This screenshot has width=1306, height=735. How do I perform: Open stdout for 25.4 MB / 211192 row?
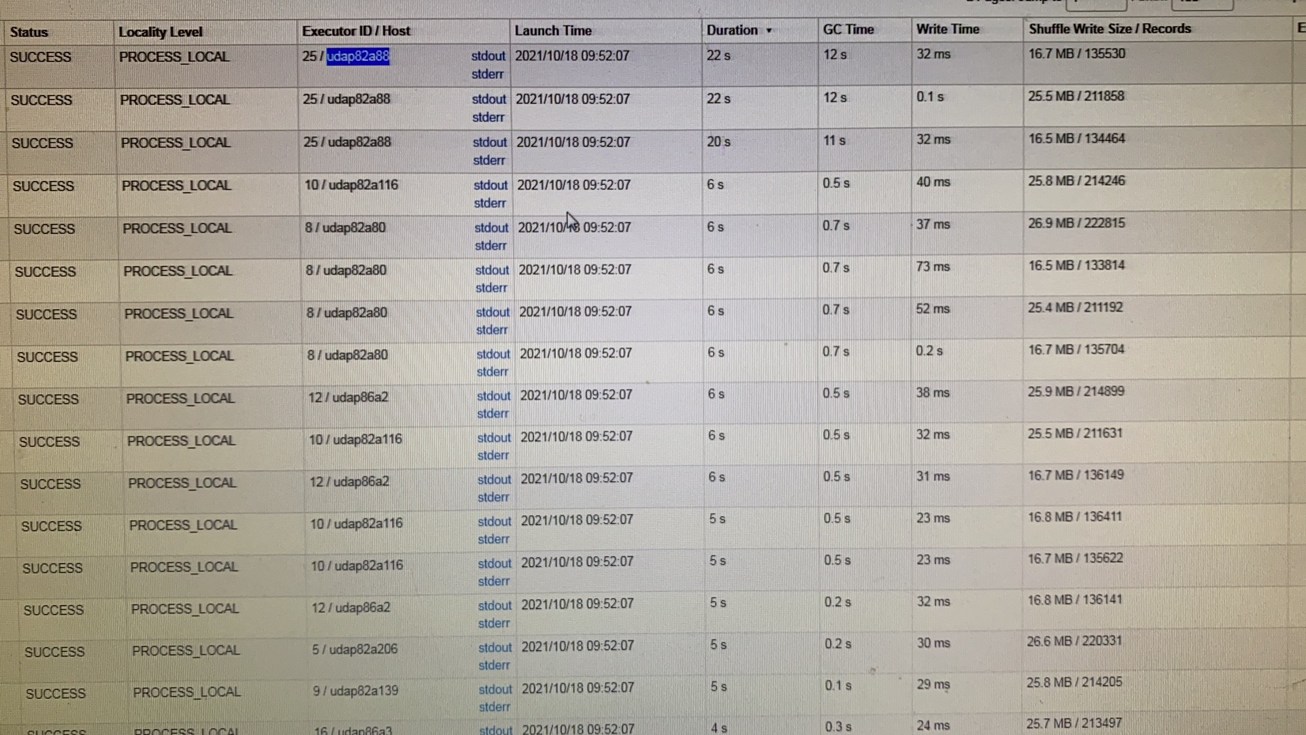pos(492,312)
